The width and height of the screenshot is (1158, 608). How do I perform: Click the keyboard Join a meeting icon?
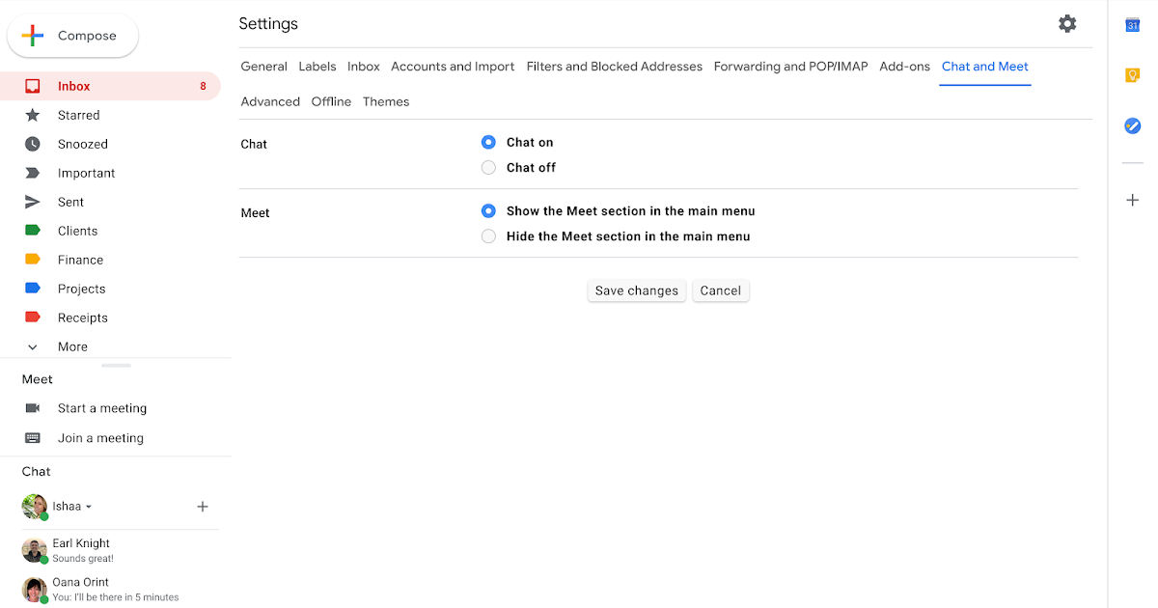tap(33, 438)
